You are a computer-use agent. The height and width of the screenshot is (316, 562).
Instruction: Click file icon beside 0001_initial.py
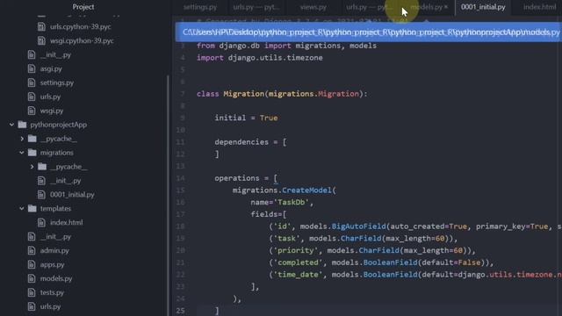(41, 195)
